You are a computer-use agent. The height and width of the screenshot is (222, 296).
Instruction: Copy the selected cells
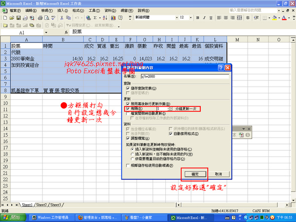[69, 18]
